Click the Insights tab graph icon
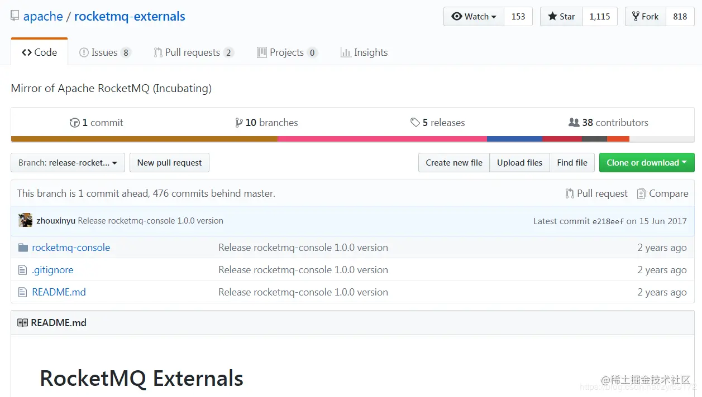 346,52
